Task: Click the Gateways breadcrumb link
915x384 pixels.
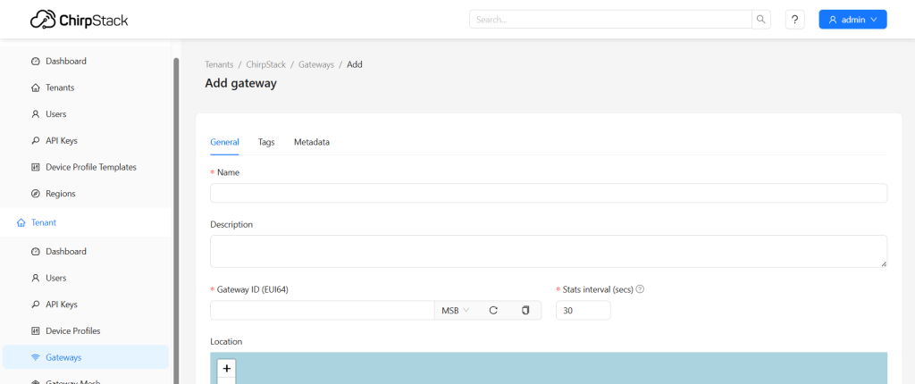Action: [x=315, y=64]
